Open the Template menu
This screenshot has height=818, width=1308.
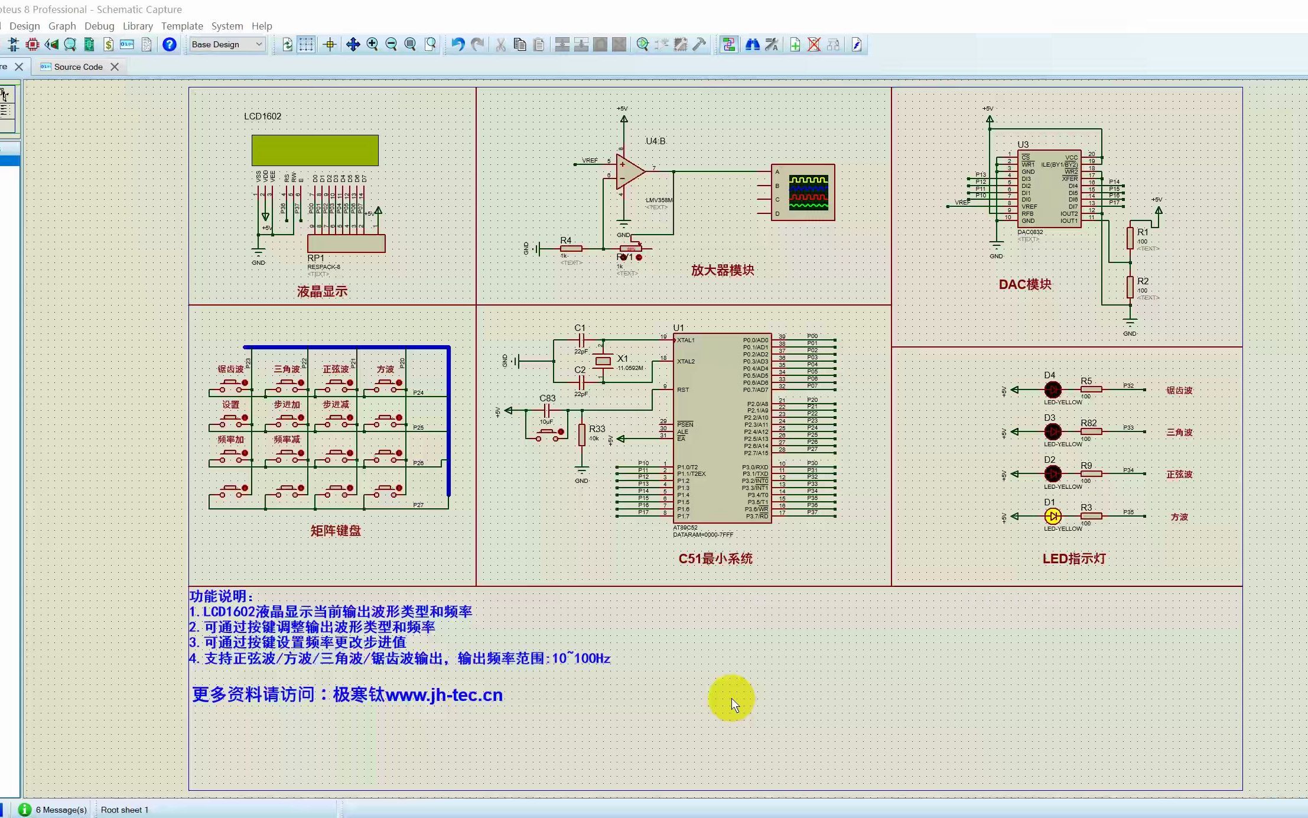tap(182, 26)
